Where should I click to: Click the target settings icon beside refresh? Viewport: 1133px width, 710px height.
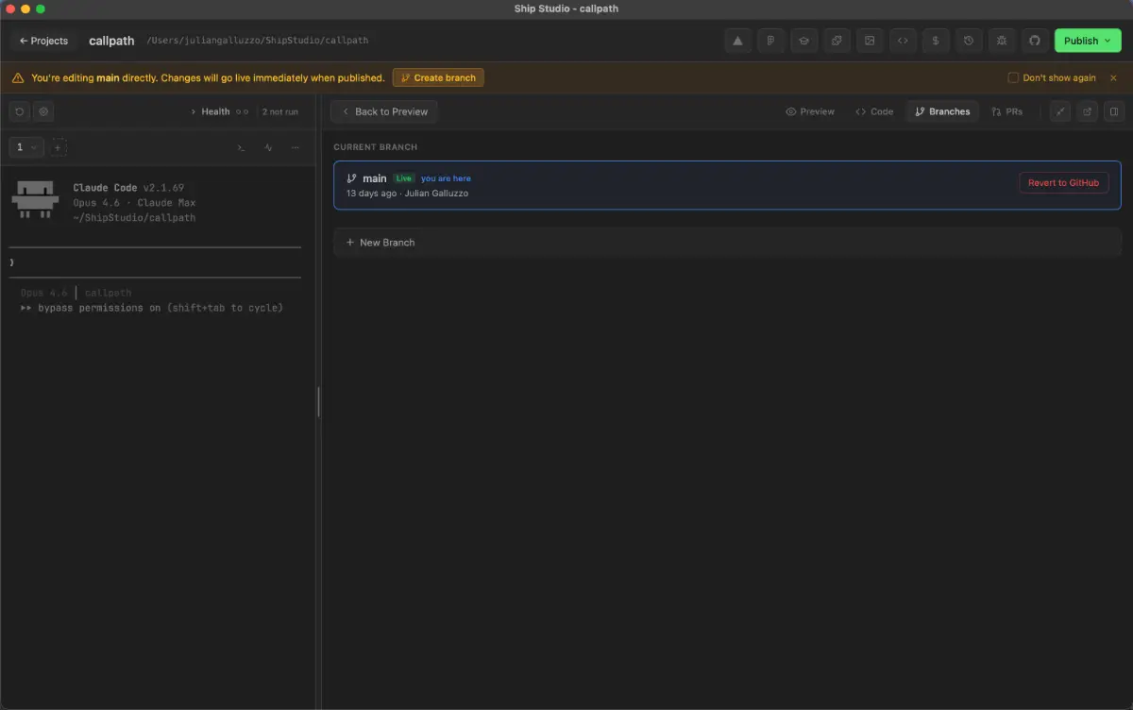[x=43, y=111]
